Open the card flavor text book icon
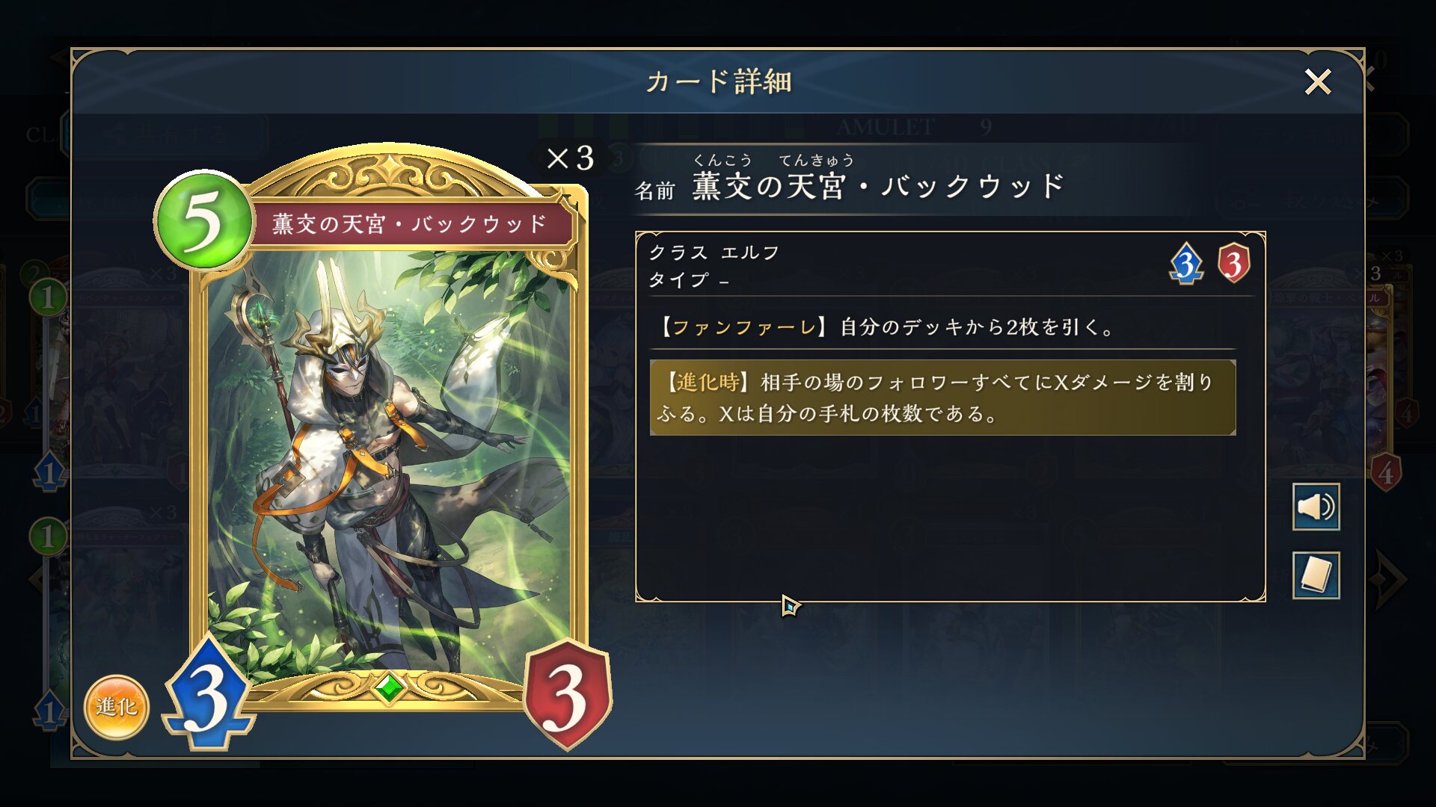The width and height of the screenshot is (1436, 807). click(x=1316, y=575)
